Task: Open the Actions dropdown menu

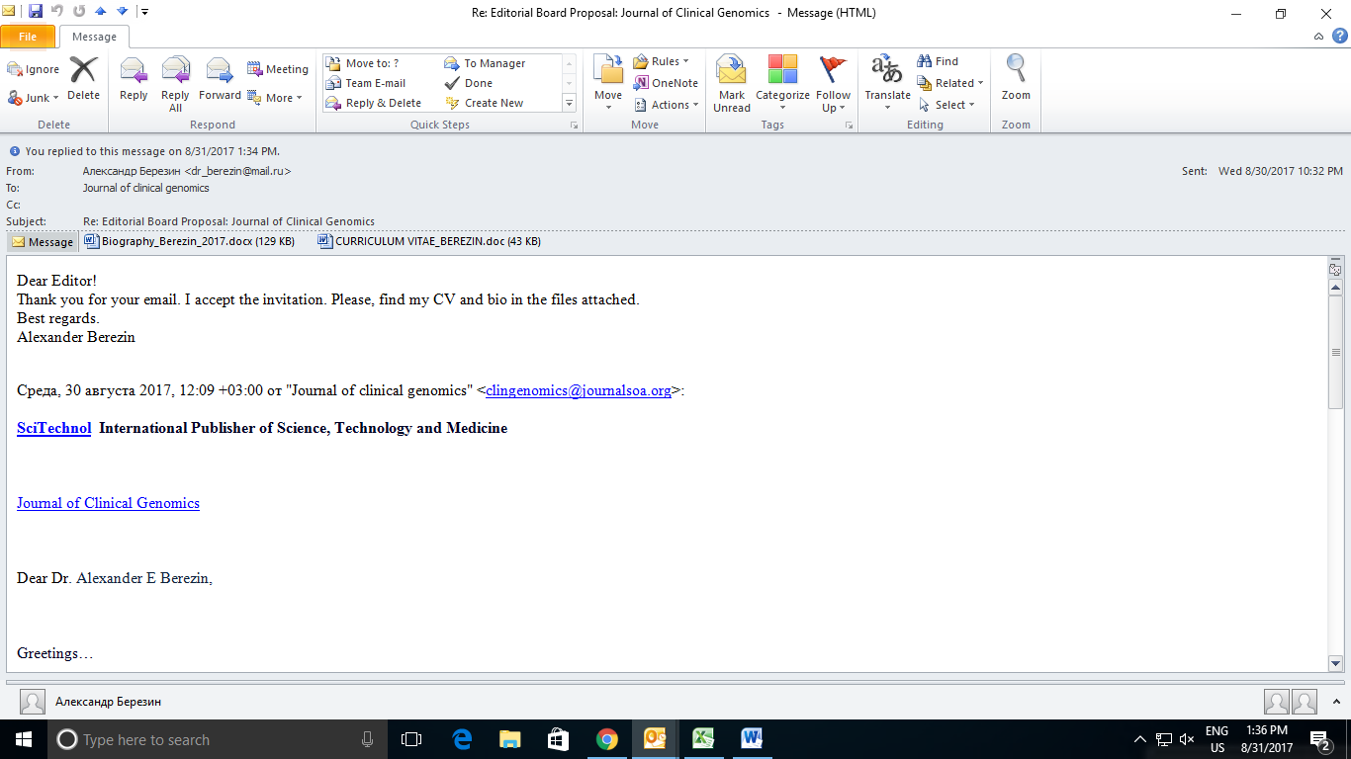Action: point(667,105)
